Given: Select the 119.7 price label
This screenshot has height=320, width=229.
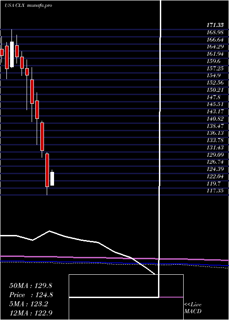Looking at the screenshot, I should 213,183.
